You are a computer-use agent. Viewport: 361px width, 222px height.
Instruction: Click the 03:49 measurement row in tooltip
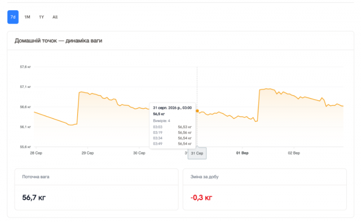point(172,144)
